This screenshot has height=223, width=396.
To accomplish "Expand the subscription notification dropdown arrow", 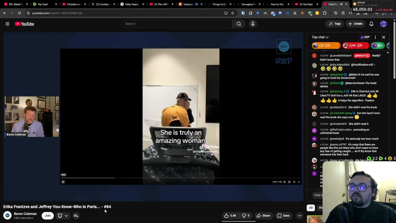I will tap(66, 216).
